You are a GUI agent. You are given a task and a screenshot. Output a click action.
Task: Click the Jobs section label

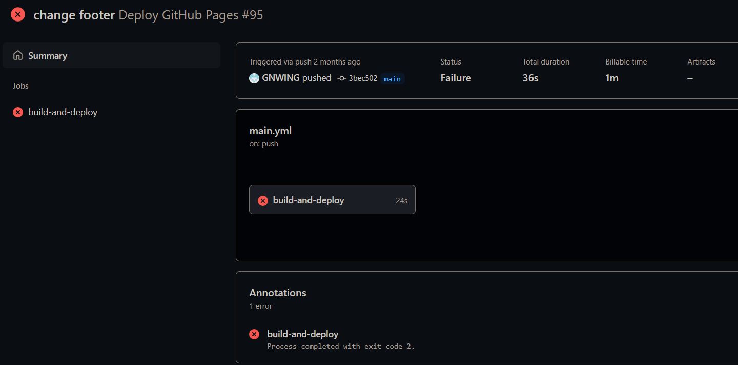pos(20,85)
